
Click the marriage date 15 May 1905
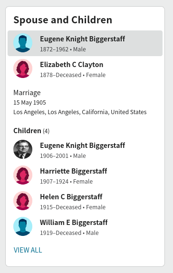tap(29, 103)
